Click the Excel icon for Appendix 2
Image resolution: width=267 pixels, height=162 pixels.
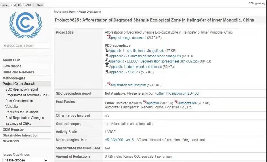pyautogui.click(x=107, y=55)
